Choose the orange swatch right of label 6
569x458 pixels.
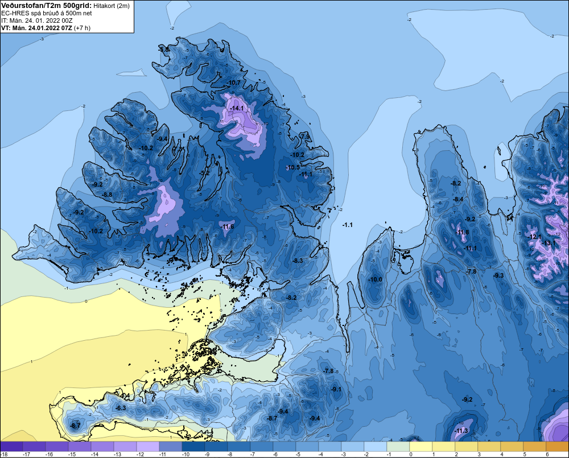[558, 447]
